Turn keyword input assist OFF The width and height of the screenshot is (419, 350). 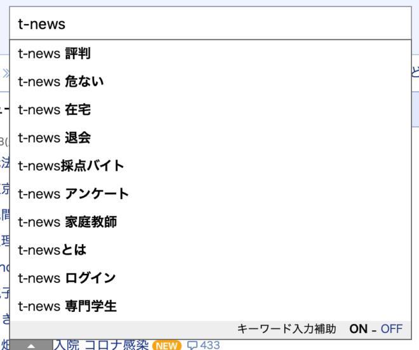[392, 328]
